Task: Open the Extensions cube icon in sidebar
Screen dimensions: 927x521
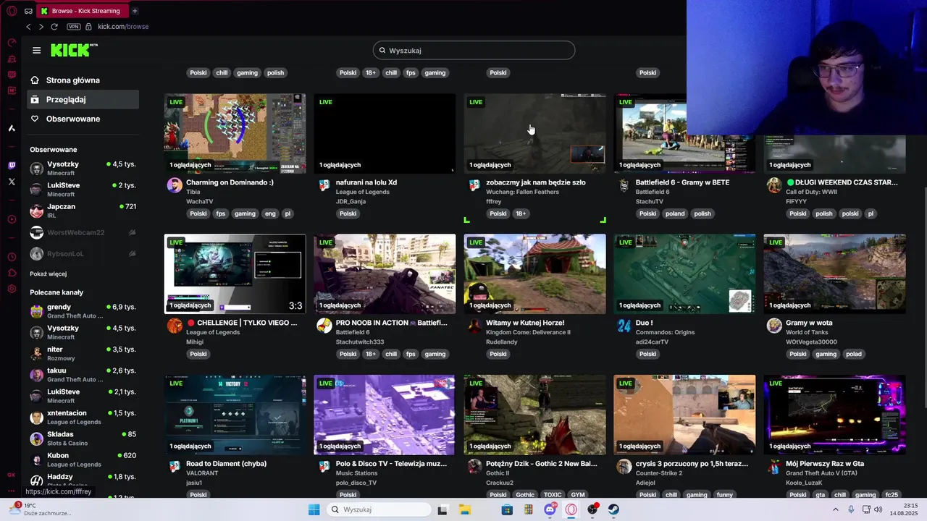Action: (x=12, y=273)
